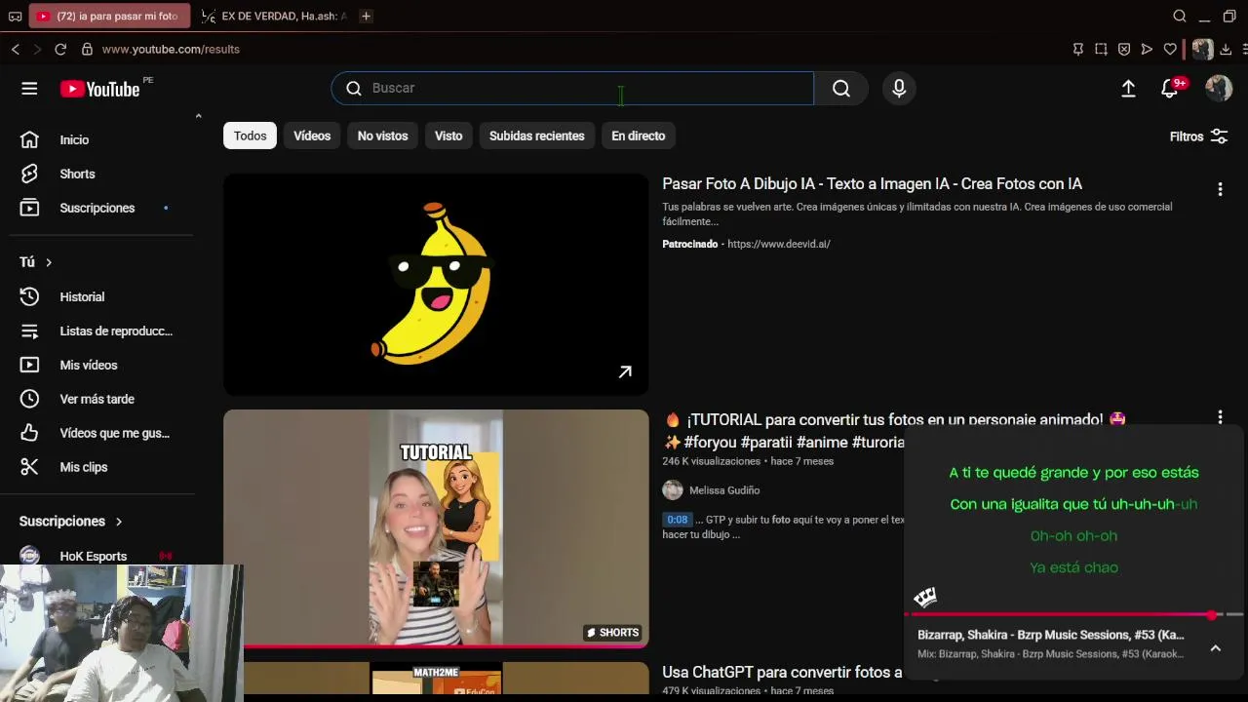Viewport: 1248px width, 702px height.
Task: Expand the mini player with the chevron
Action: 1216,648
